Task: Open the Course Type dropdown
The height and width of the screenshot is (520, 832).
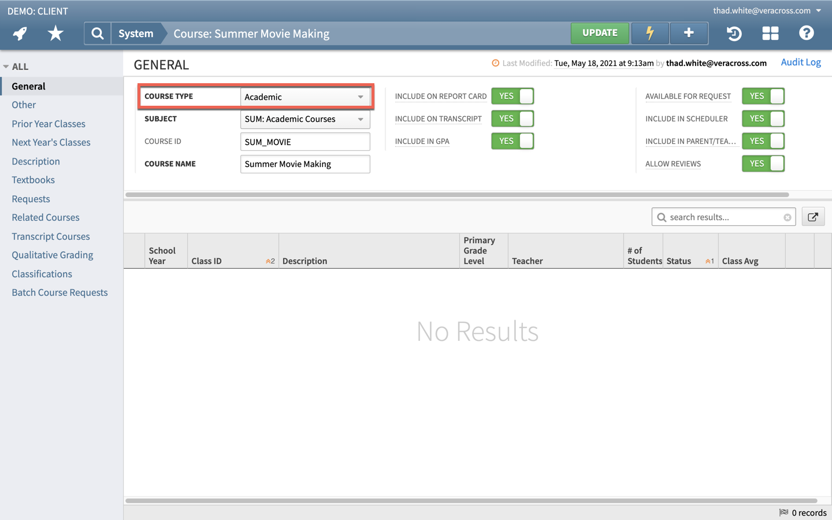Action: click(305, 97)
